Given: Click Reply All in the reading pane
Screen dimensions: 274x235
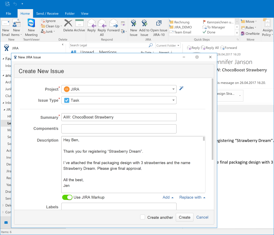Looking at the screenshot, I should [x=210, y=48].
